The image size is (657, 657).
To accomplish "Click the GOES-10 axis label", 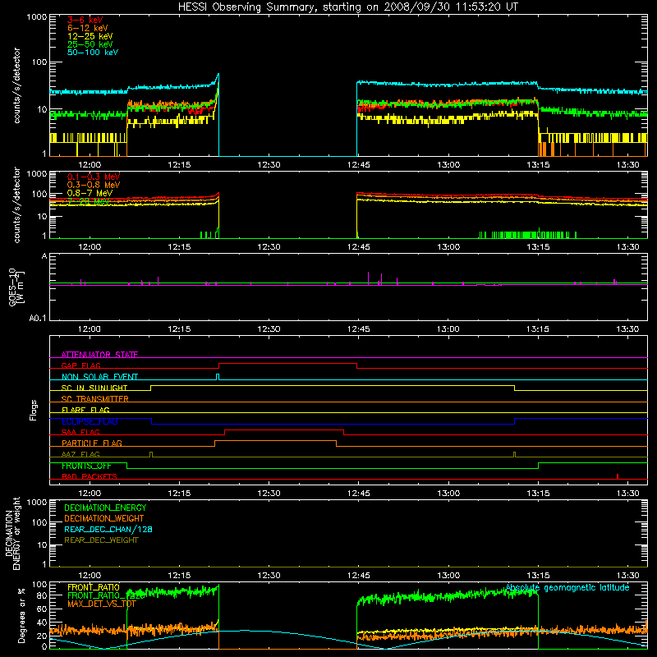I will (16, 287).
